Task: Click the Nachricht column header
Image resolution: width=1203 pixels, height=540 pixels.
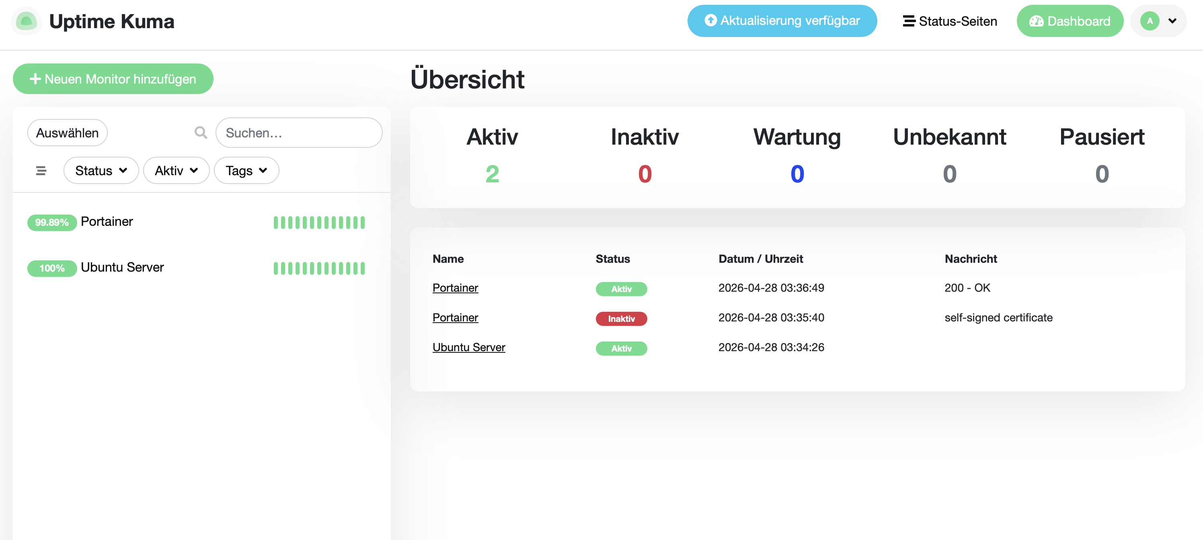Action: coord(971,259)
